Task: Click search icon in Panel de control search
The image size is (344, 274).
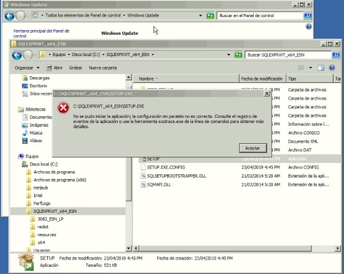Action: 308,16
